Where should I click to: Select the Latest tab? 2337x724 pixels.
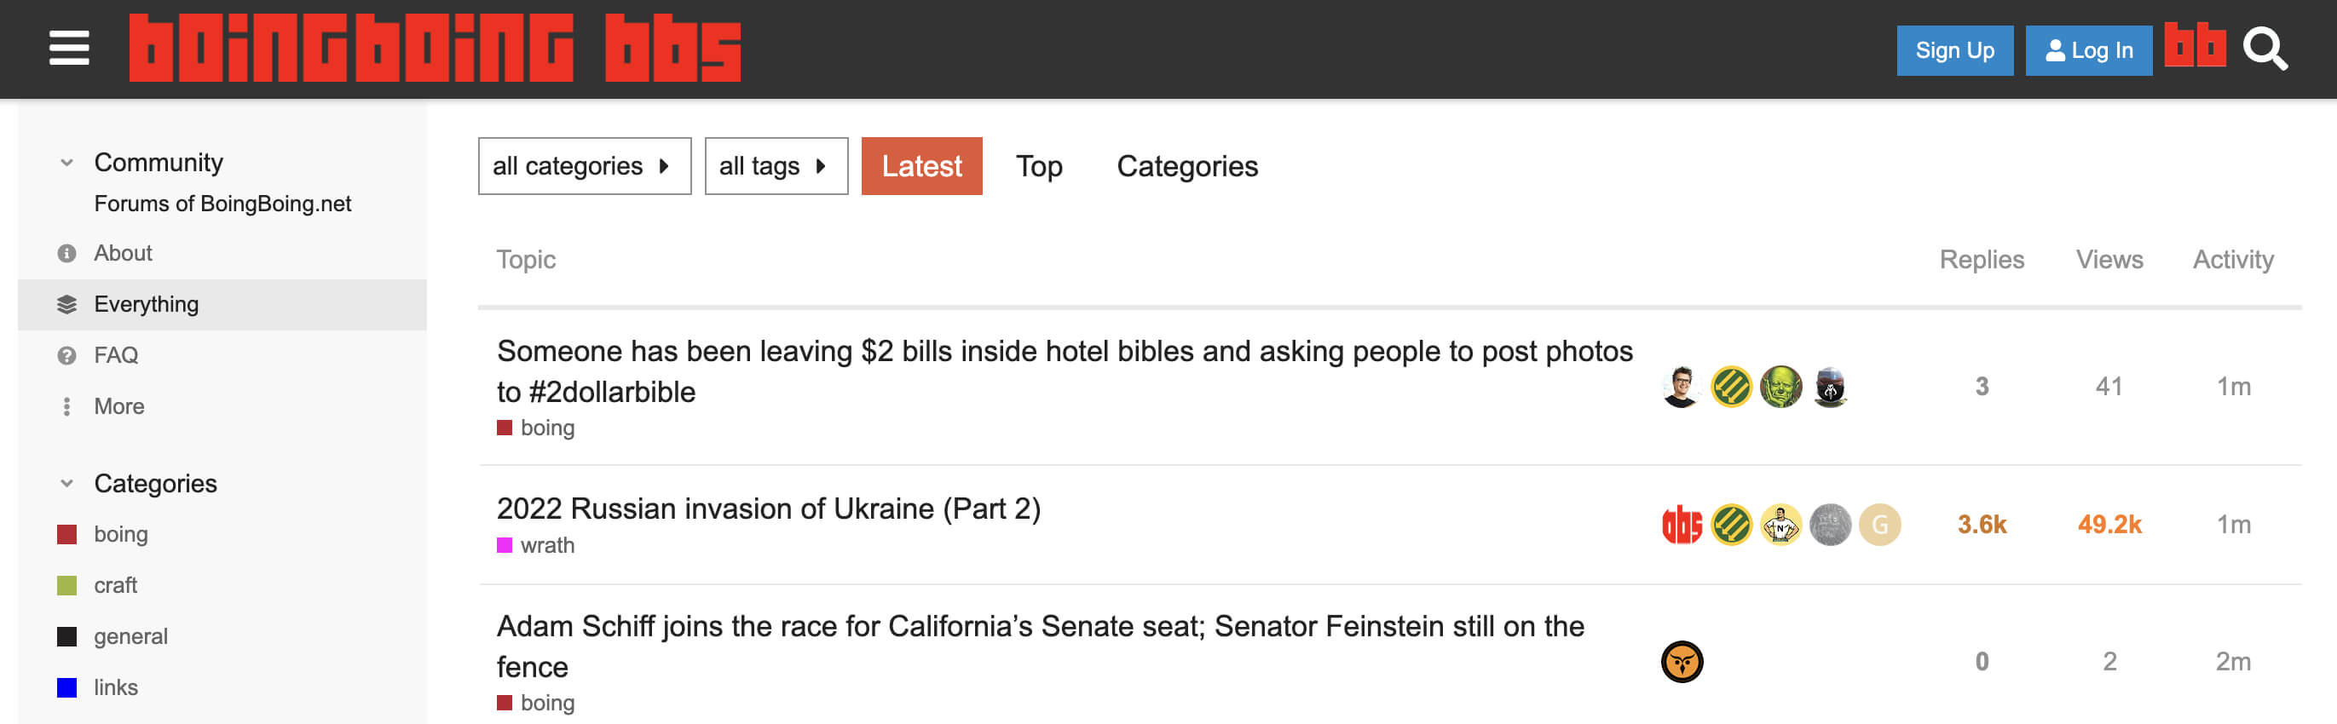tap(920, 166)
